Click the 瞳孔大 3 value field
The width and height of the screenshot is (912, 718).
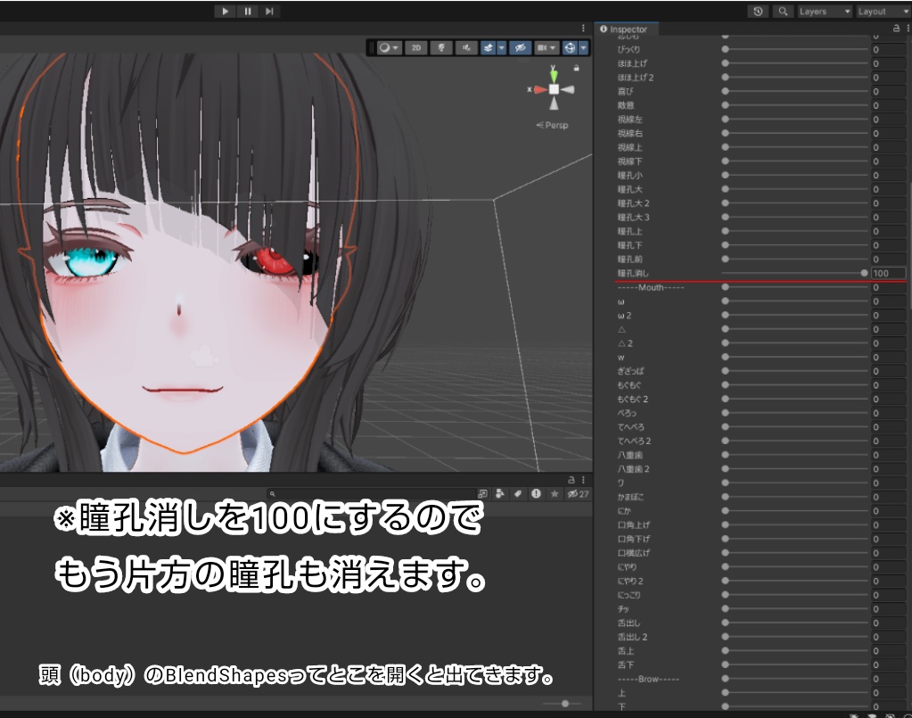tap(889, 217)
